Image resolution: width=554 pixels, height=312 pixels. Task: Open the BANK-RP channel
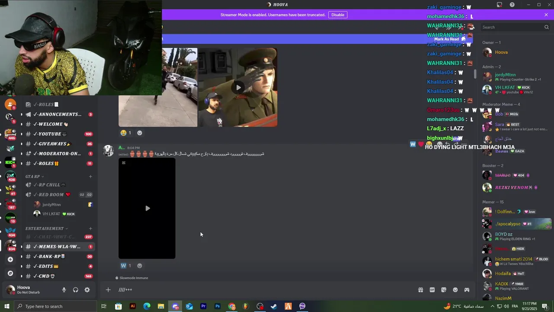(x=59, y=257)
